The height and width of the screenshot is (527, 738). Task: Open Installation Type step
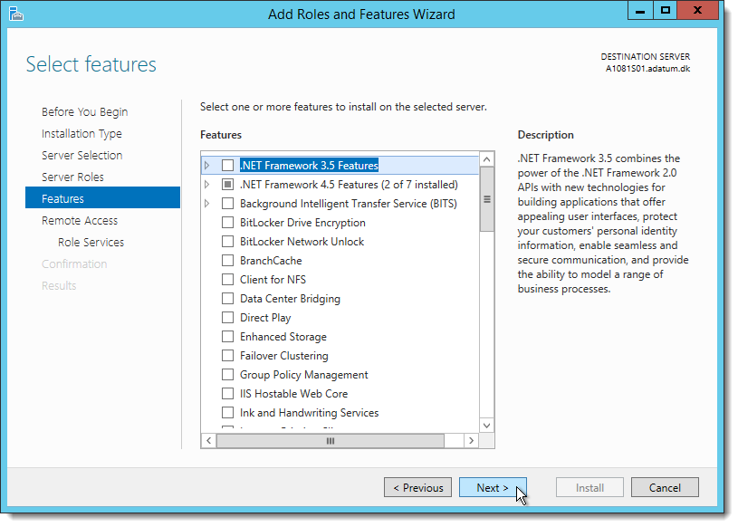tap(81, 134)
